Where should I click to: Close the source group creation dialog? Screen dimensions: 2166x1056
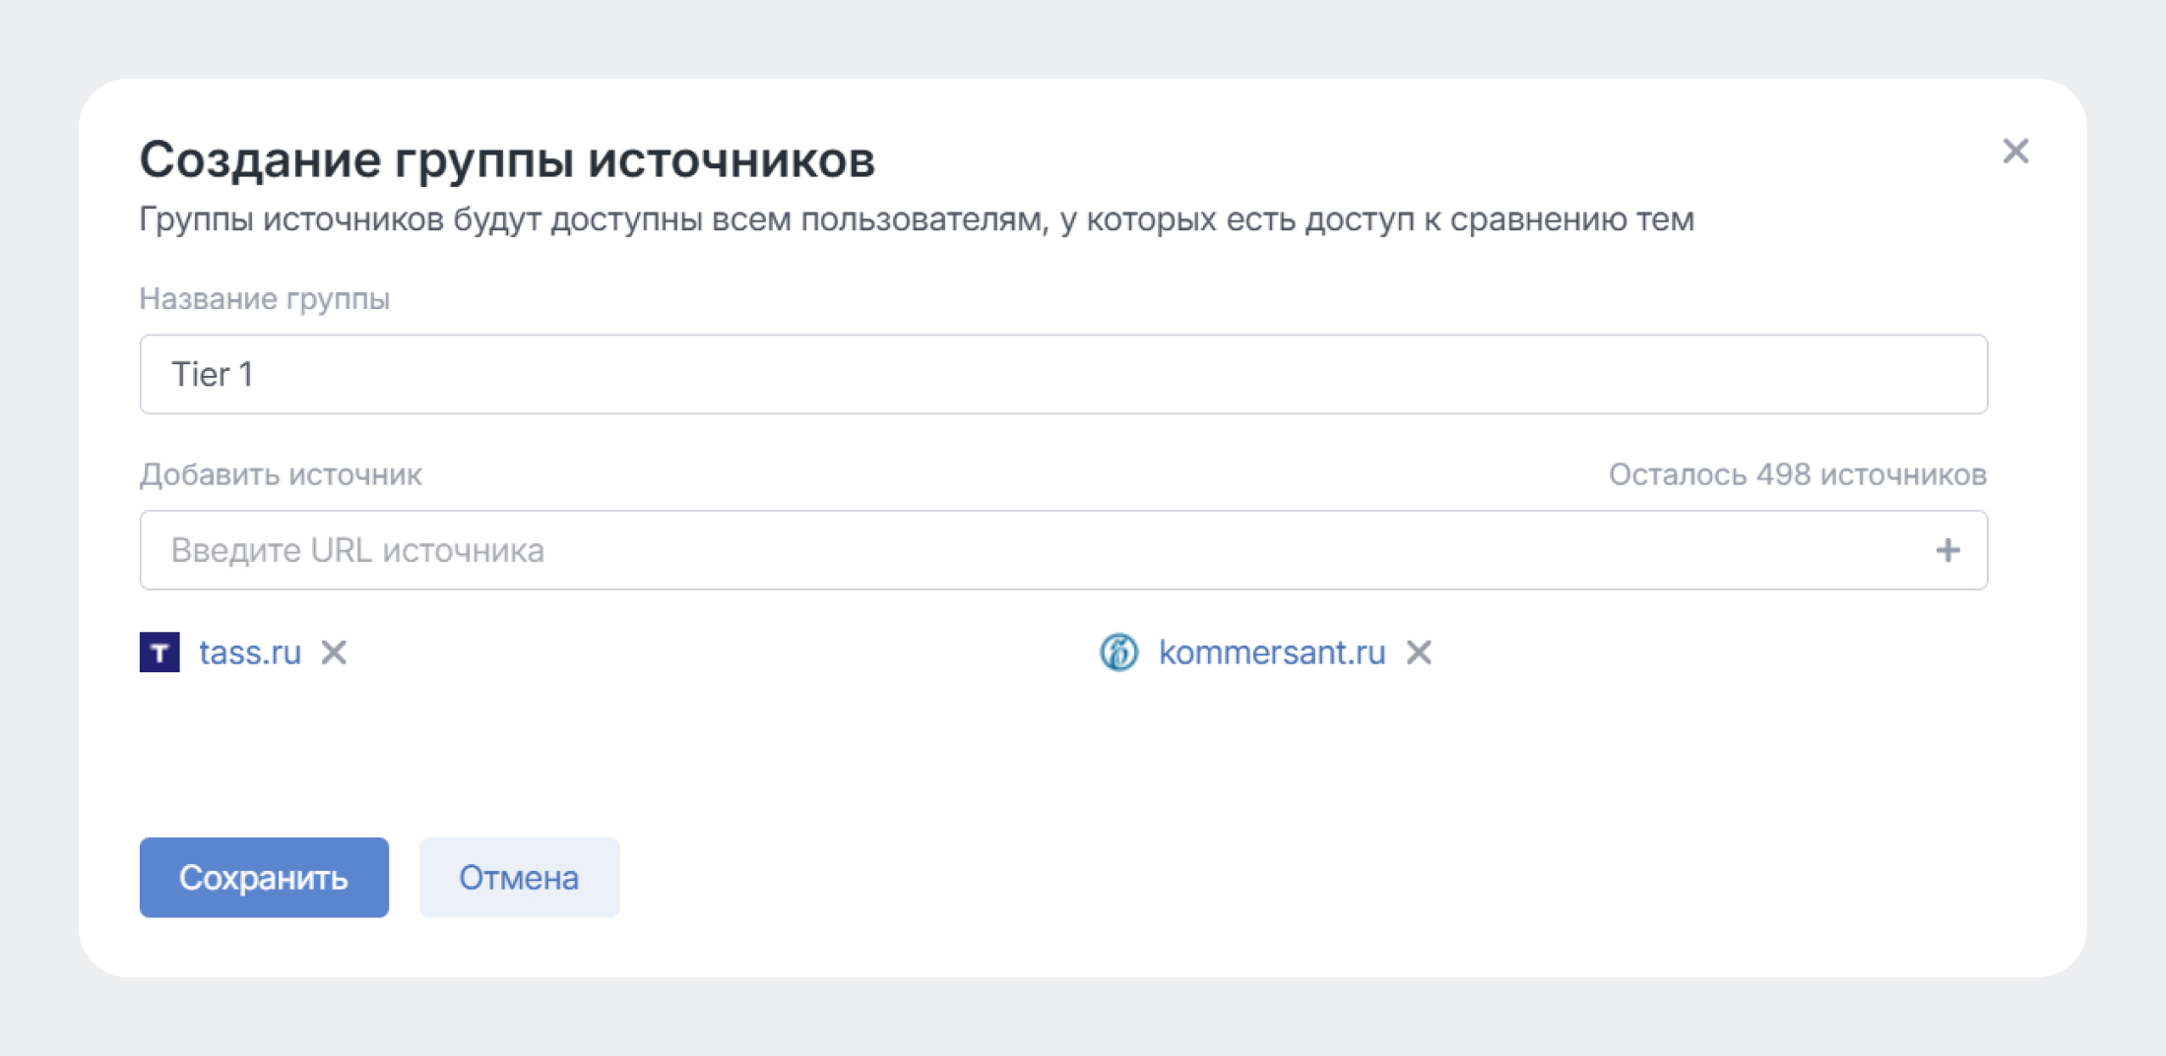coord(2016,151)
